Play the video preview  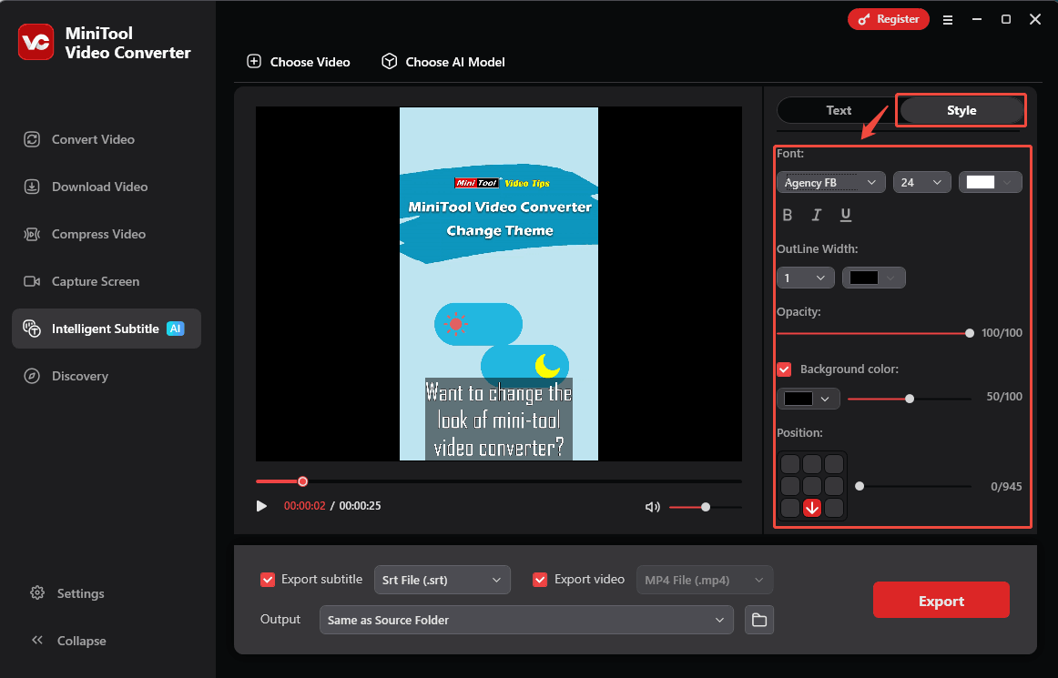point(262,506)
